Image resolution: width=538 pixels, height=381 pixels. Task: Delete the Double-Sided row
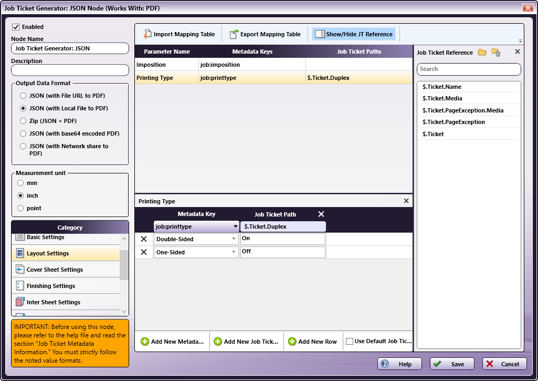pos(144,239)
